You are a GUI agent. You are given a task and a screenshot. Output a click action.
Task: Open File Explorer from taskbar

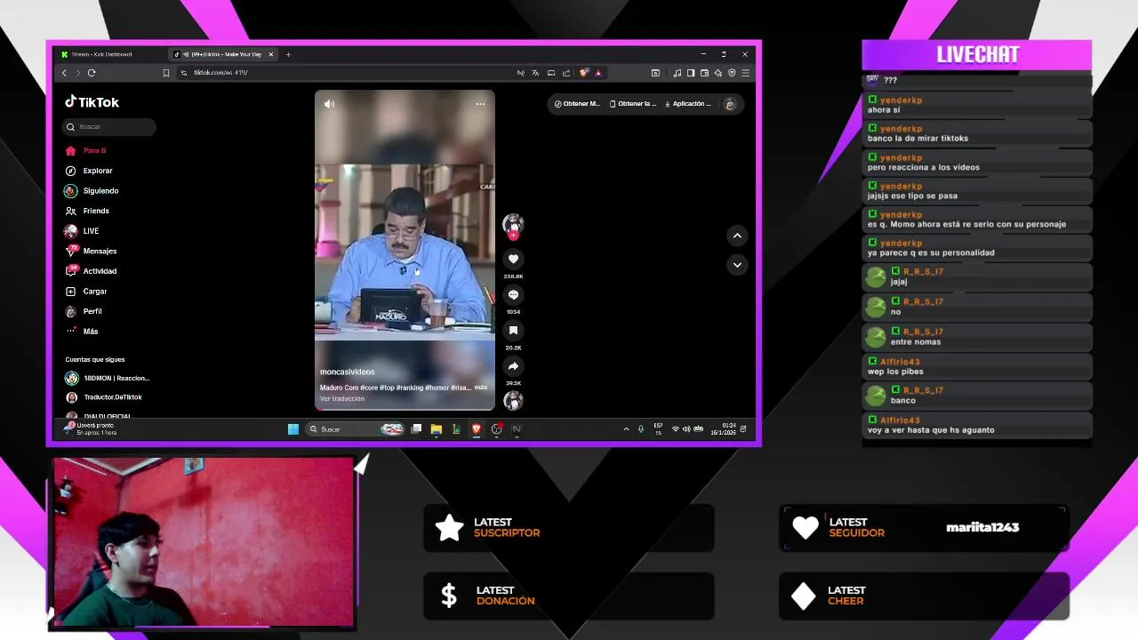pos(436,429)
